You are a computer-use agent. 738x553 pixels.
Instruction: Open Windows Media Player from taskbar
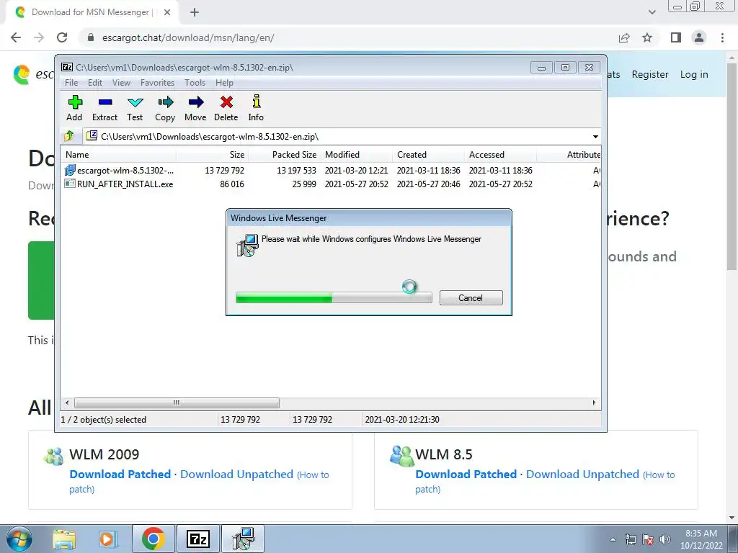pyautogui.click(x=107, y=539)
